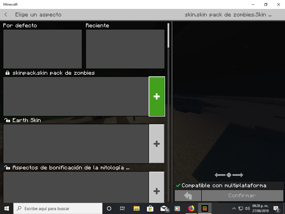Open the Earth Skin pack panel
The width and height of the screenshot is (285, 214).
click(x=76, y=144)
